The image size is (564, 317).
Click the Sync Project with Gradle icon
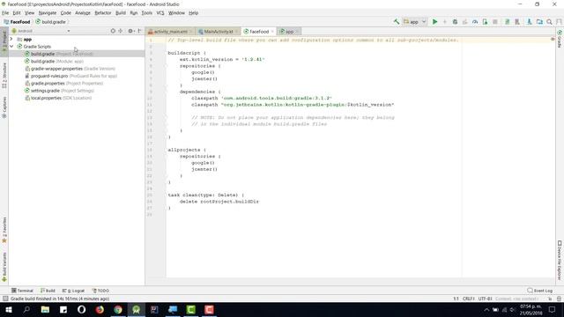(508, 22)
